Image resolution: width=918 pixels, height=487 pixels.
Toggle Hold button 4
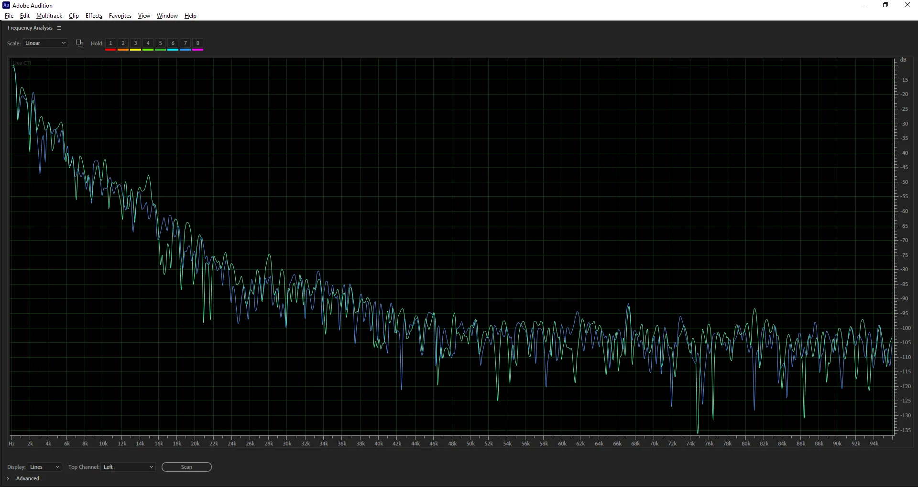148,43
